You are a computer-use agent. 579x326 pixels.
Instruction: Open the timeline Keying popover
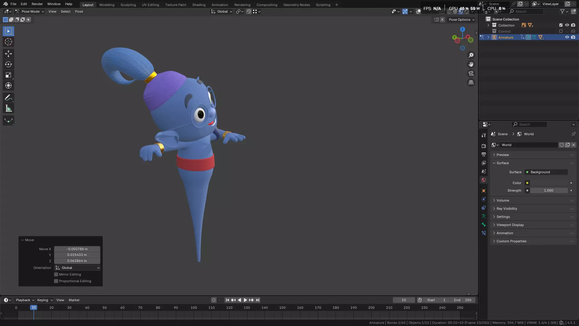pos(45,300)
